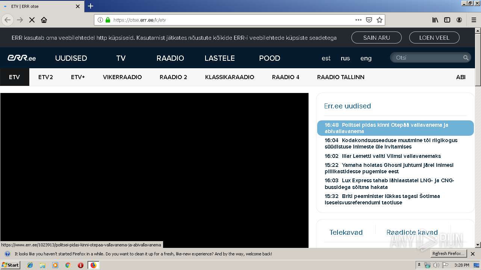Open a new tab with plus
Image resolution: width=481 pixels, height=270 pixels.
pos(91,6)
